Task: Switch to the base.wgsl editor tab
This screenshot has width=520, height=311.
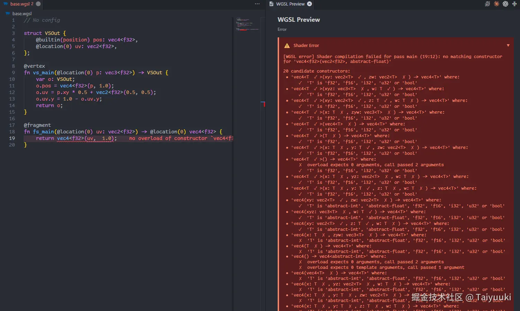Action: pos(19,4)
